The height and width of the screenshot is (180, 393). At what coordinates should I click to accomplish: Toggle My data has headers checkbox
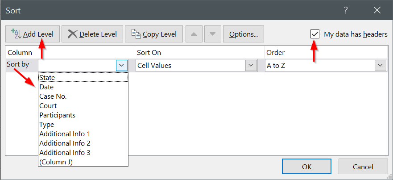click(315, 34)
